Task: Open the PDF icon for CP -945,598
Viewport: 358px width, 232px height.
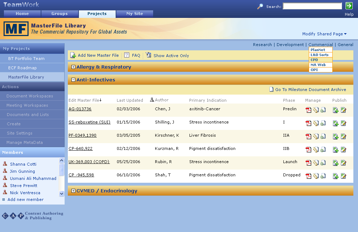Action: point(308,176)
